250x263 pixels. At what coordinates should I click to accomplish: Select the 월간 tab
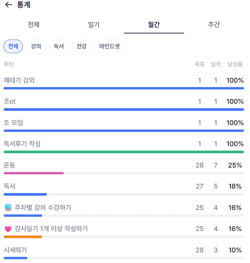154,25
